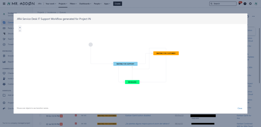Zoom in the workflow diagram with plus
This screenshot has width=261, height=127.
20,27
